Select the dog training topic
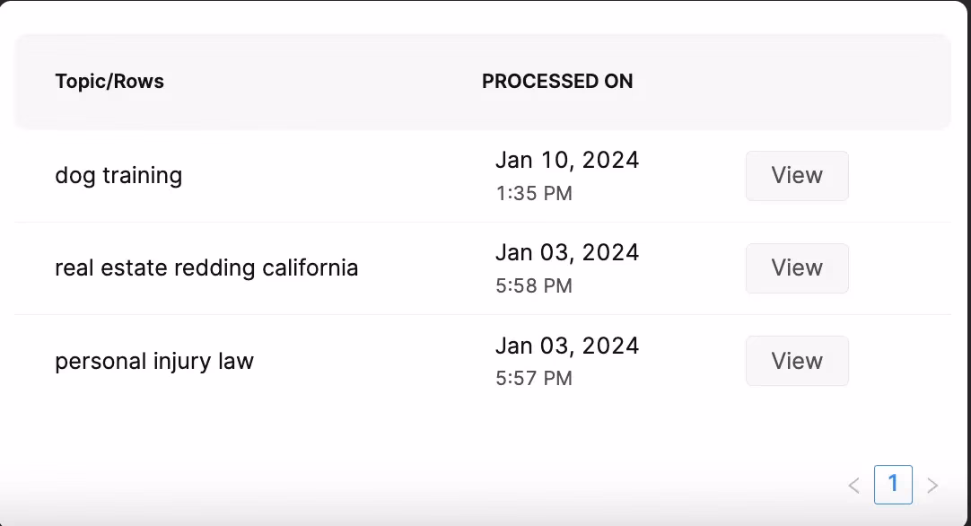The height and width of the screenshot is (526, 971). [x=118, y=176]
